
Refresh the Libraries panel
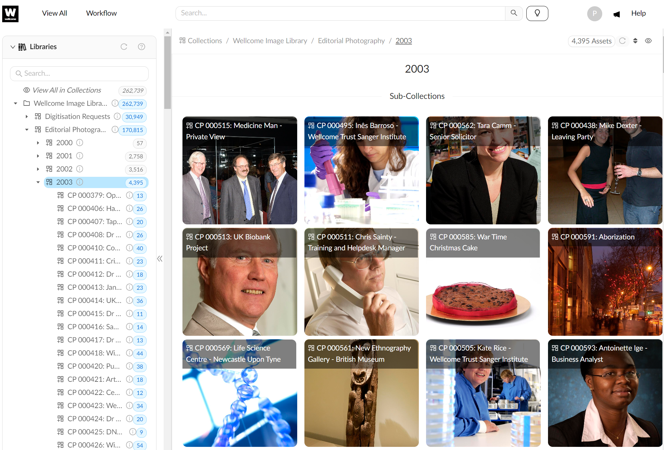[x=124, y=47]
